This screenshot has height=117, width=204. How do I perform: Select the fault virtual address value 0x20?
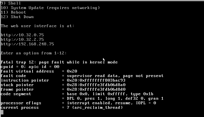72,71
